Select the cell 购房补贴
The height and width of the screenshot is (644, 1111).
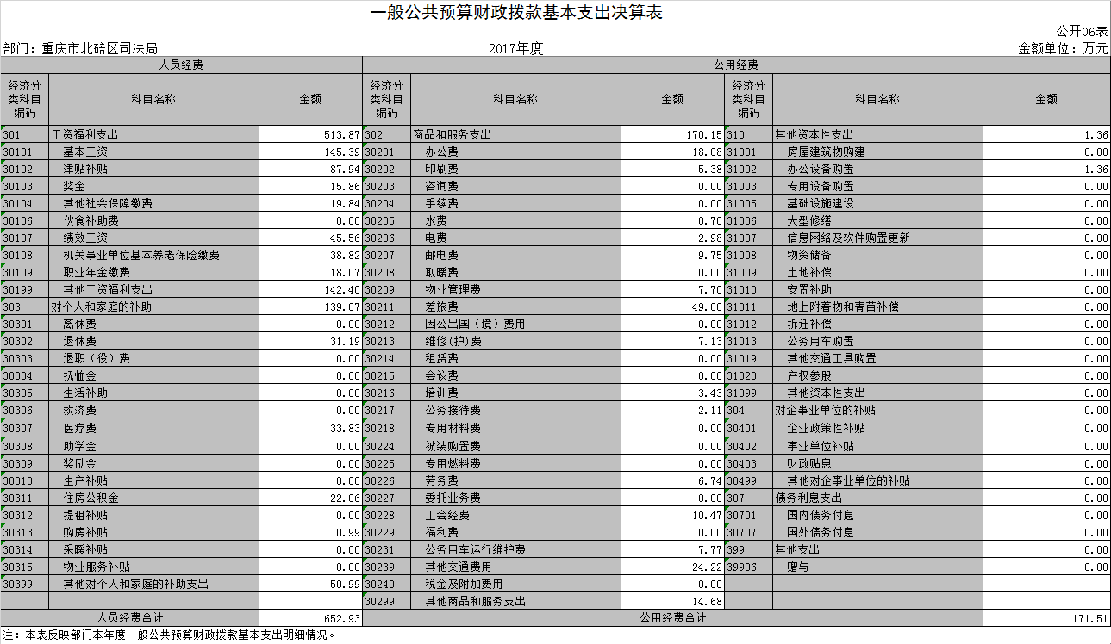(x=154, y=532)
